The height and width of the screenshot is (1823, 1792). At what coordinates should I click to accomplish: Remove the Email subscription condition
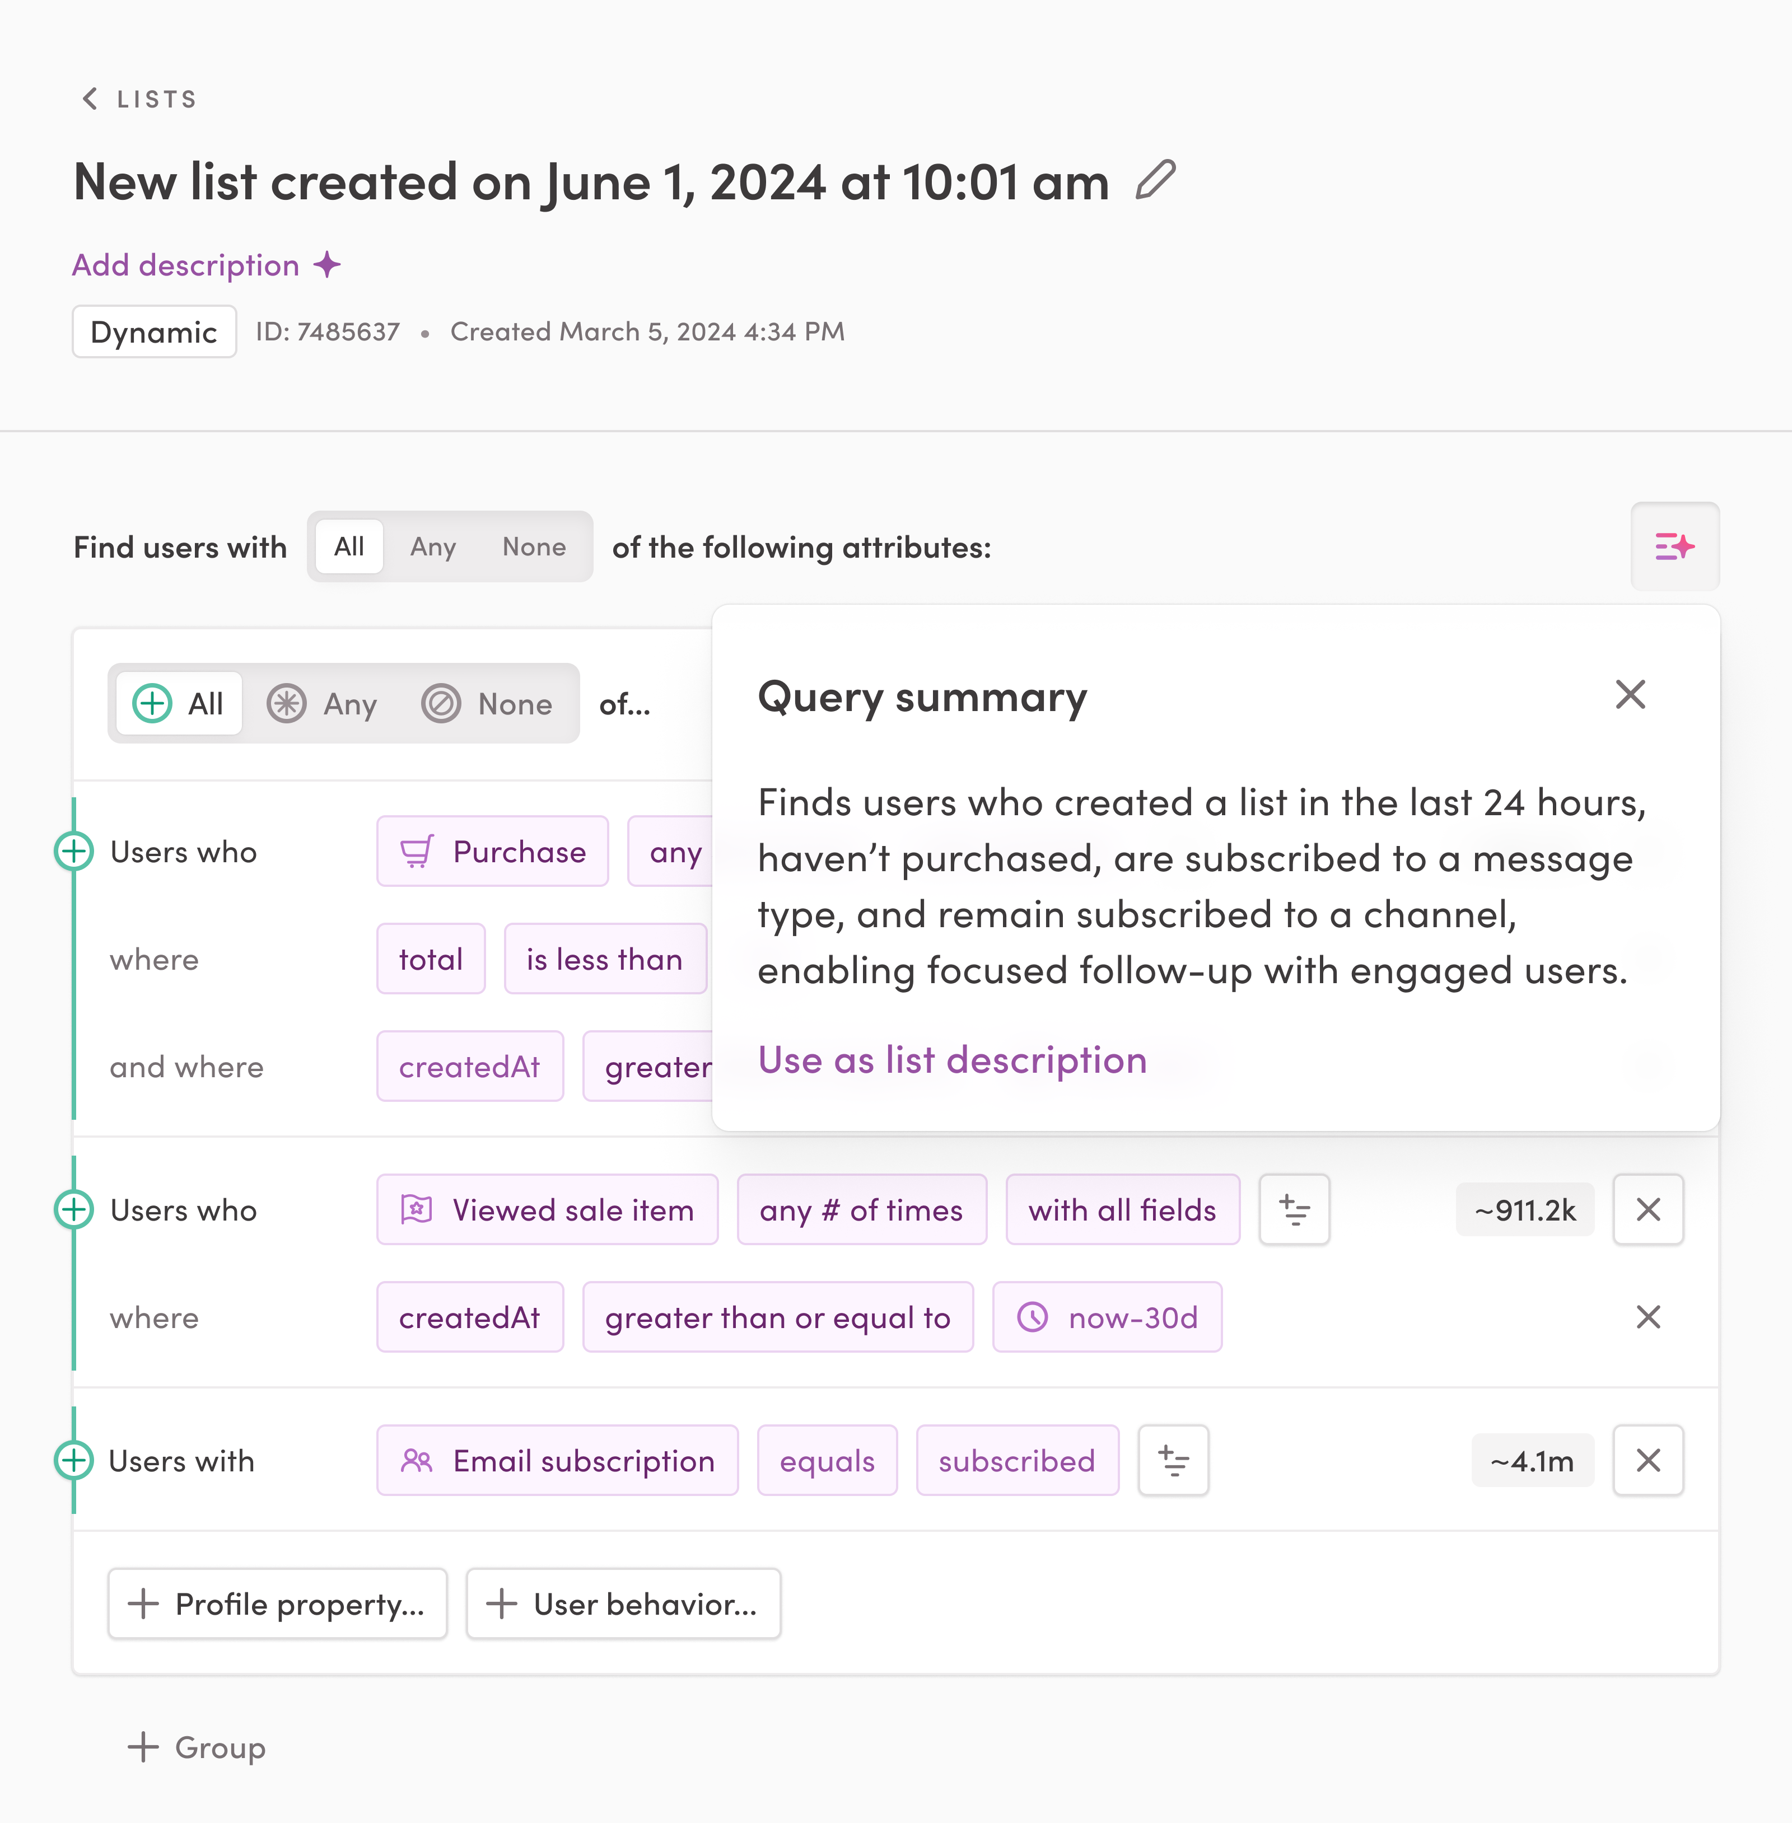coord(1648,1461)
